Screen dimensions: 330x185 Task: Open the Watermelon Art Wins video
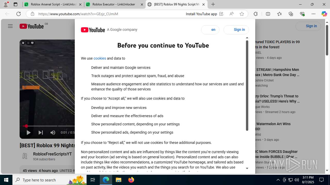tap(273, 126)
